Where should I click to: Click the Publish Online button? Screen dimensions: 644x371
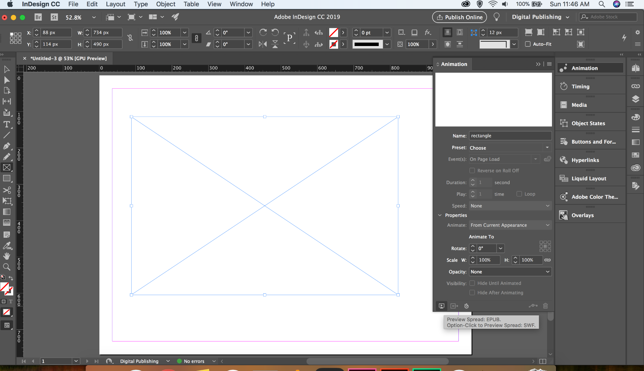(x=459, y=17)
